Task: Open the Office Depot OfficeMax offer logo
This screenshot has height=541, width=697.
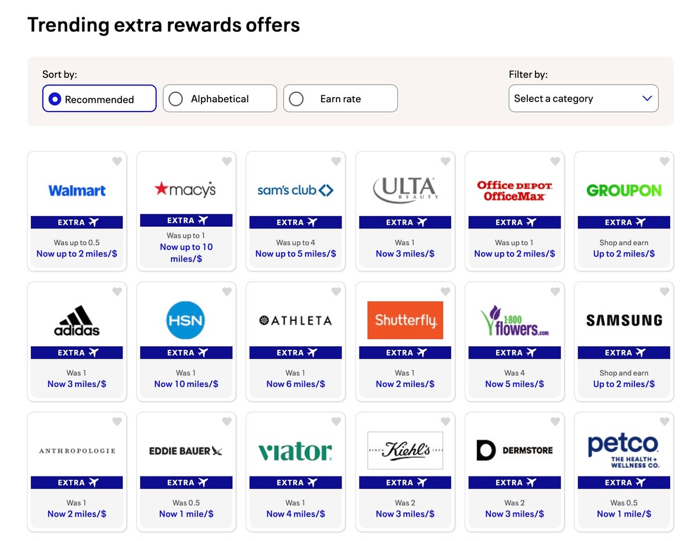Action: 515,190
